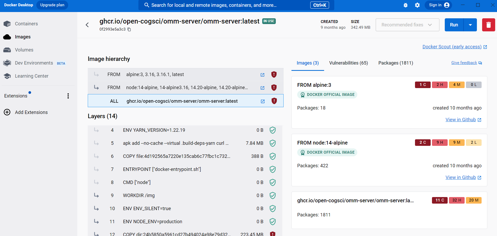The width and height of the screenshot is (497, 236).
Task: Delete the image via the trash icon
Action: [x=488, y=25]
